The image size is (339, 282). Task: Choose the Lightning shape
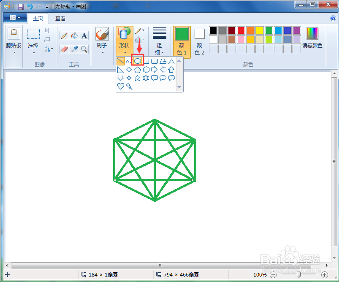click(x=129, y=87)
